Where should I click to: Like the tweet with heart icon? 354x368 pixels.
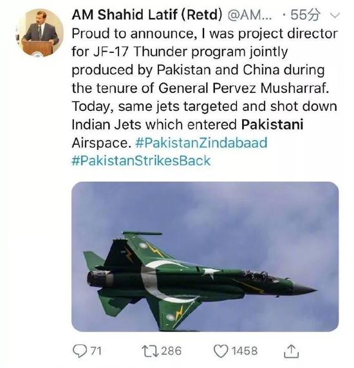tap(221, 351)
